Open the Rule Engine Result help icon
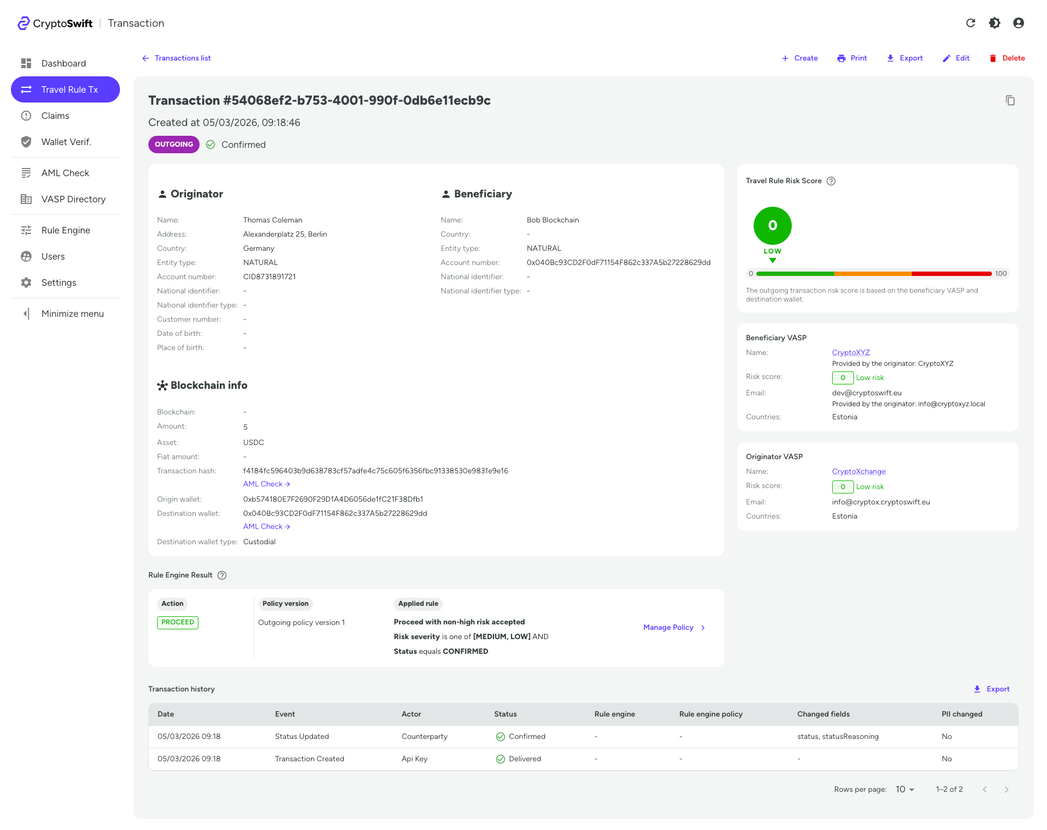Image resolution: width=1047 pixels, height=830 pixels. pos(221,575)
